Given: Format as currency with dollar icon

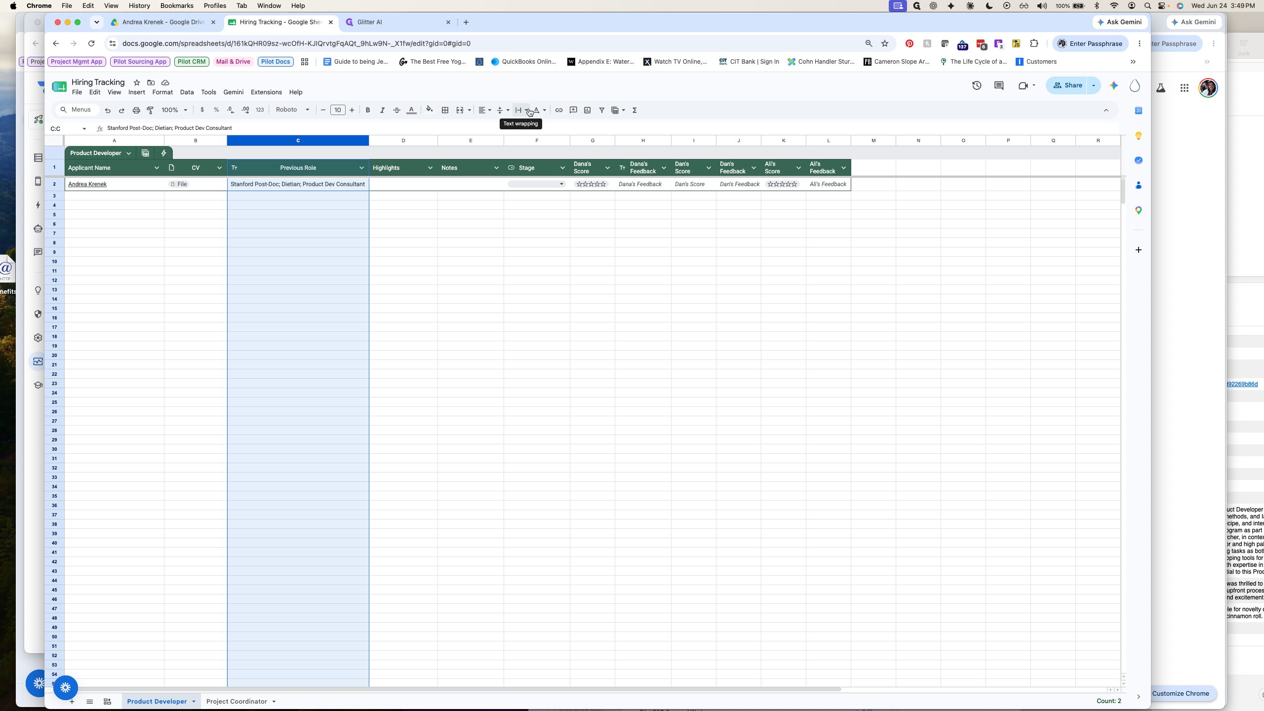Looking at the screenshot, I should click(202, 110).
